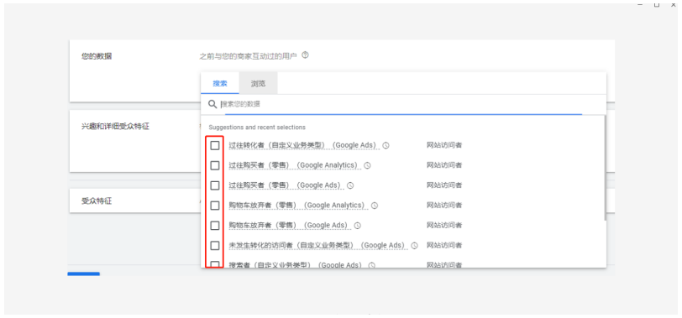Enable checkbox for 购物车放弃者 (Google Ads)
The width and height of the screenshot is (682, 318).
point(215,226)
